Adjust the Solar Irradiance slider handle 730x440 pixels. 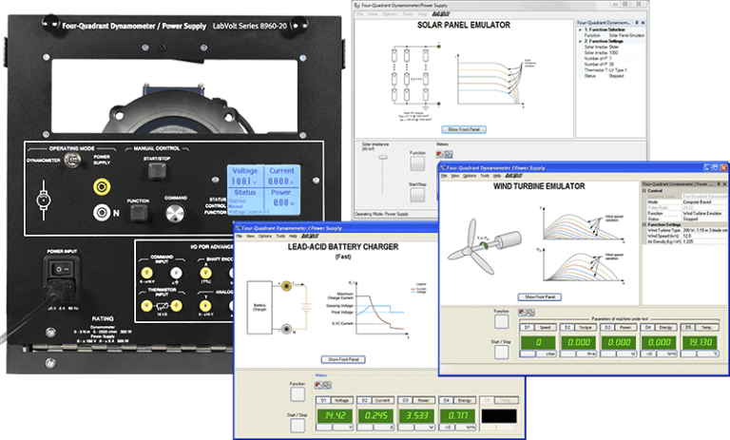click(383, 158)
